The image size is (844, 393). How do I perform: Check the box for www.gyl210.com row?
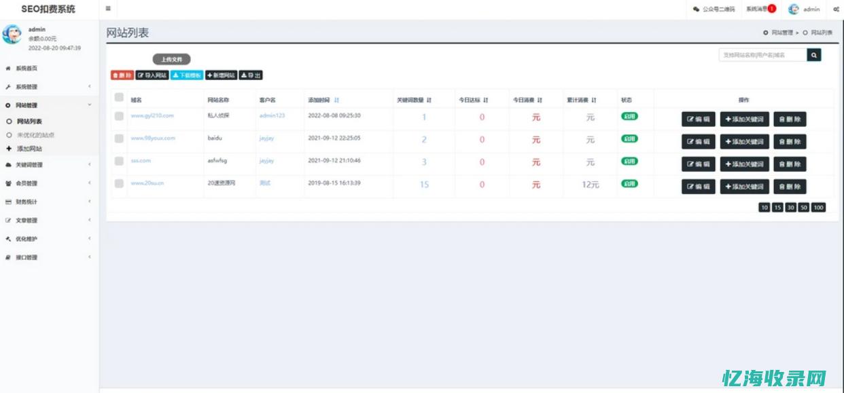[119, 116]
